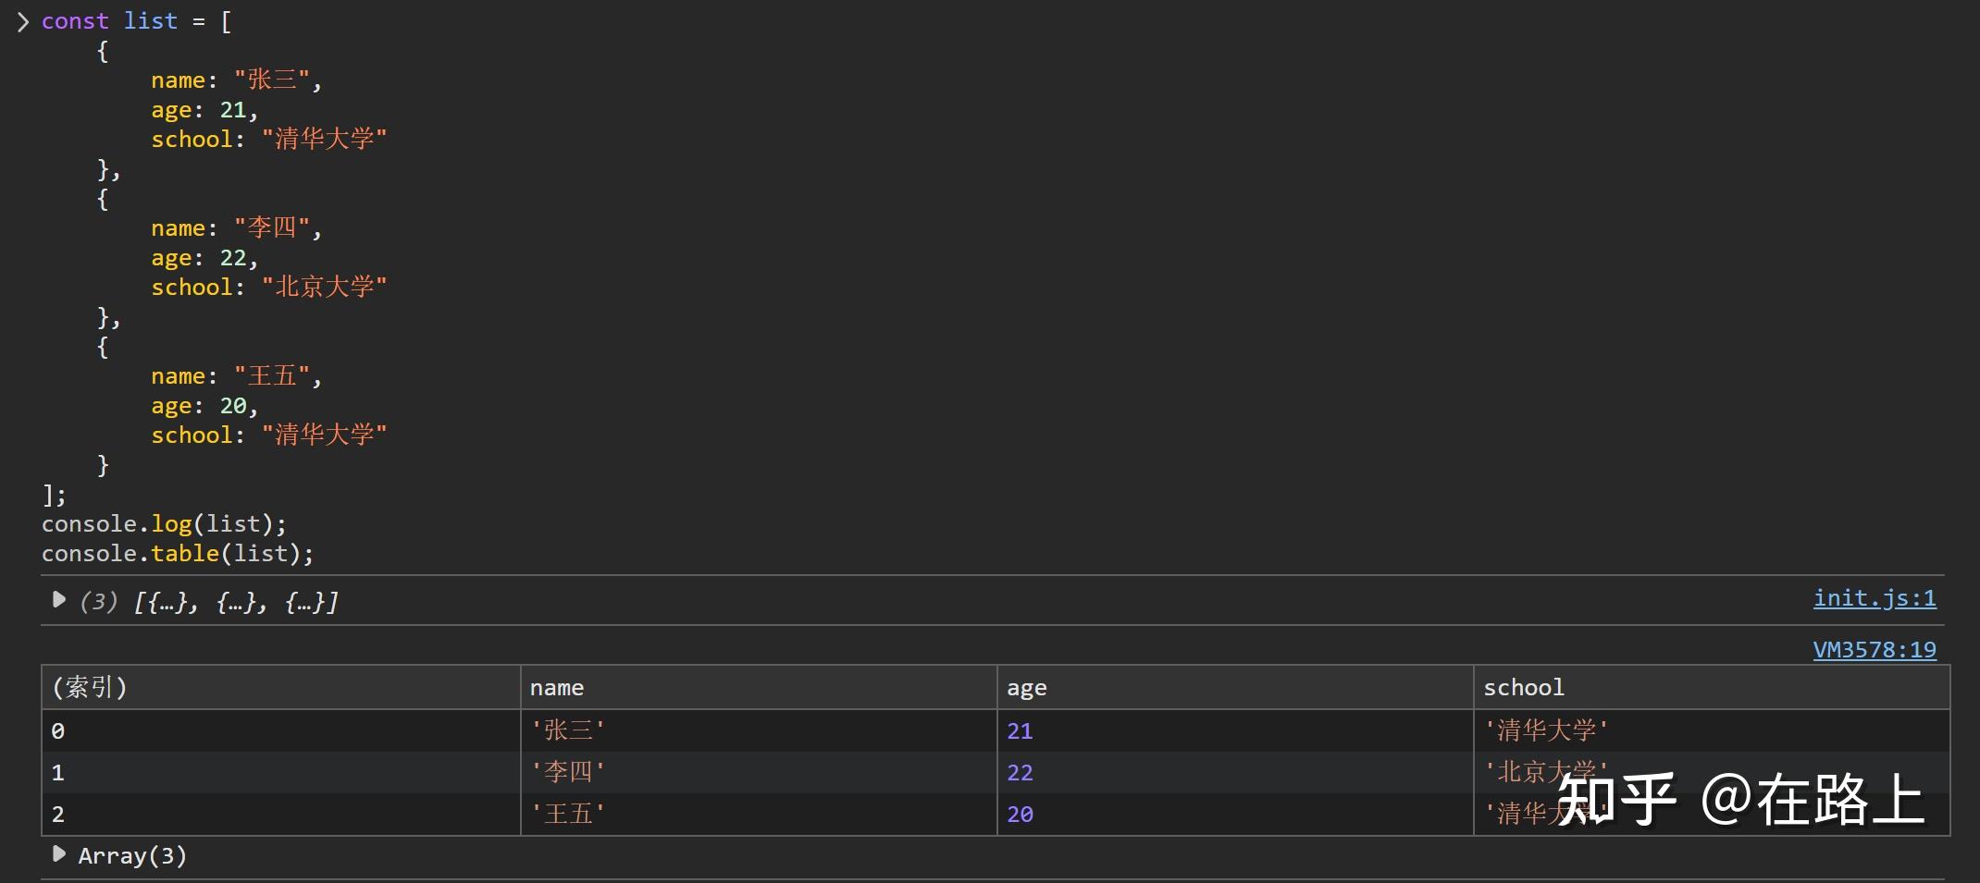
Task: Sort table by the name column header
Action: coord(759,687)
